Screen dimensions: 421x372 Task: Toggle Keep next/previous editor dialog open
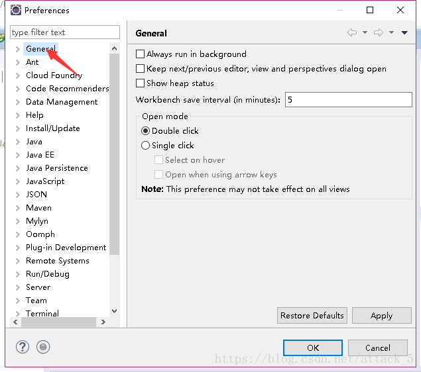pos(140,69)
